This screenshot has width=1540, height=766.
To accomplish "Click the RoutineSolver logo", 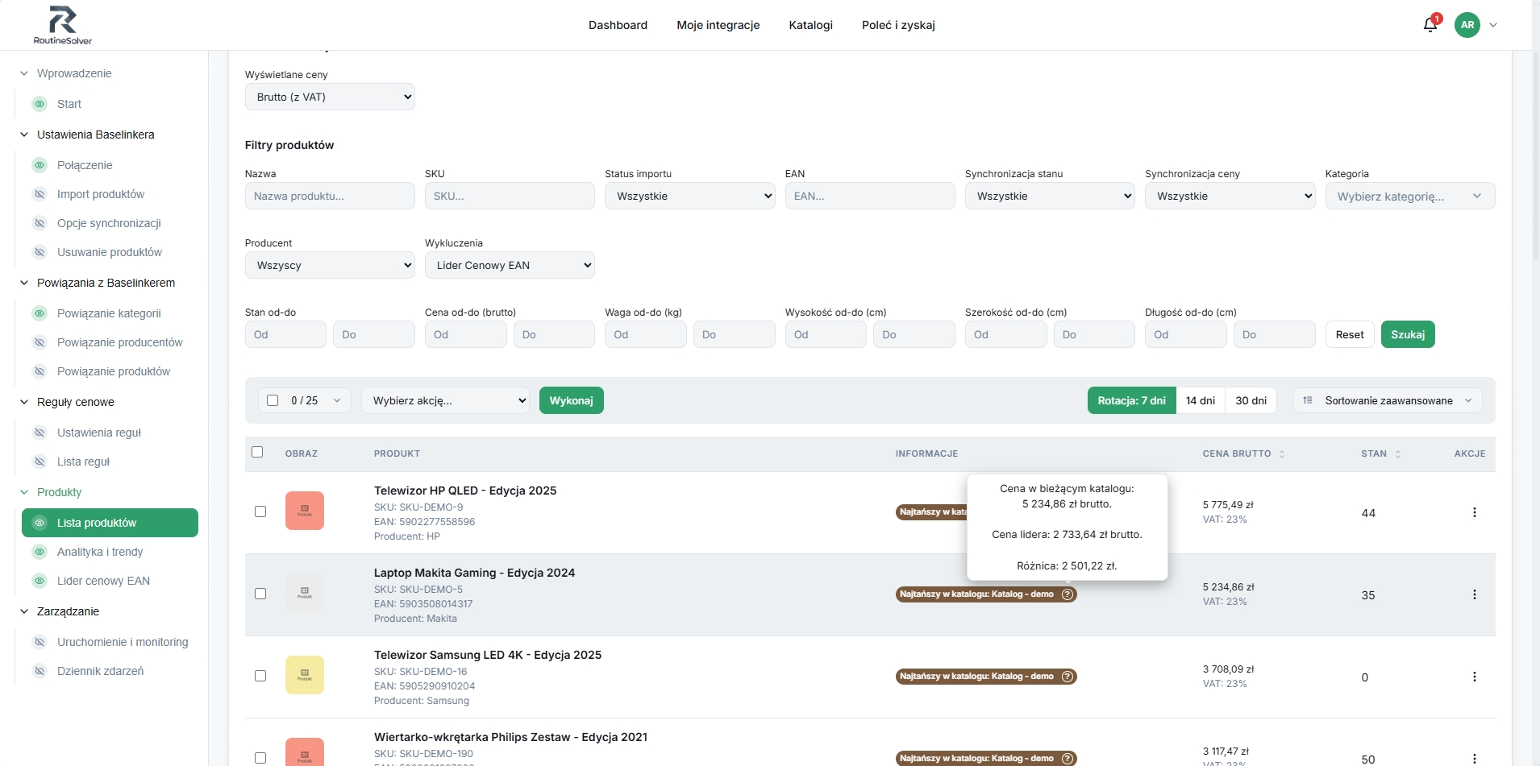I will pos(63,25).
